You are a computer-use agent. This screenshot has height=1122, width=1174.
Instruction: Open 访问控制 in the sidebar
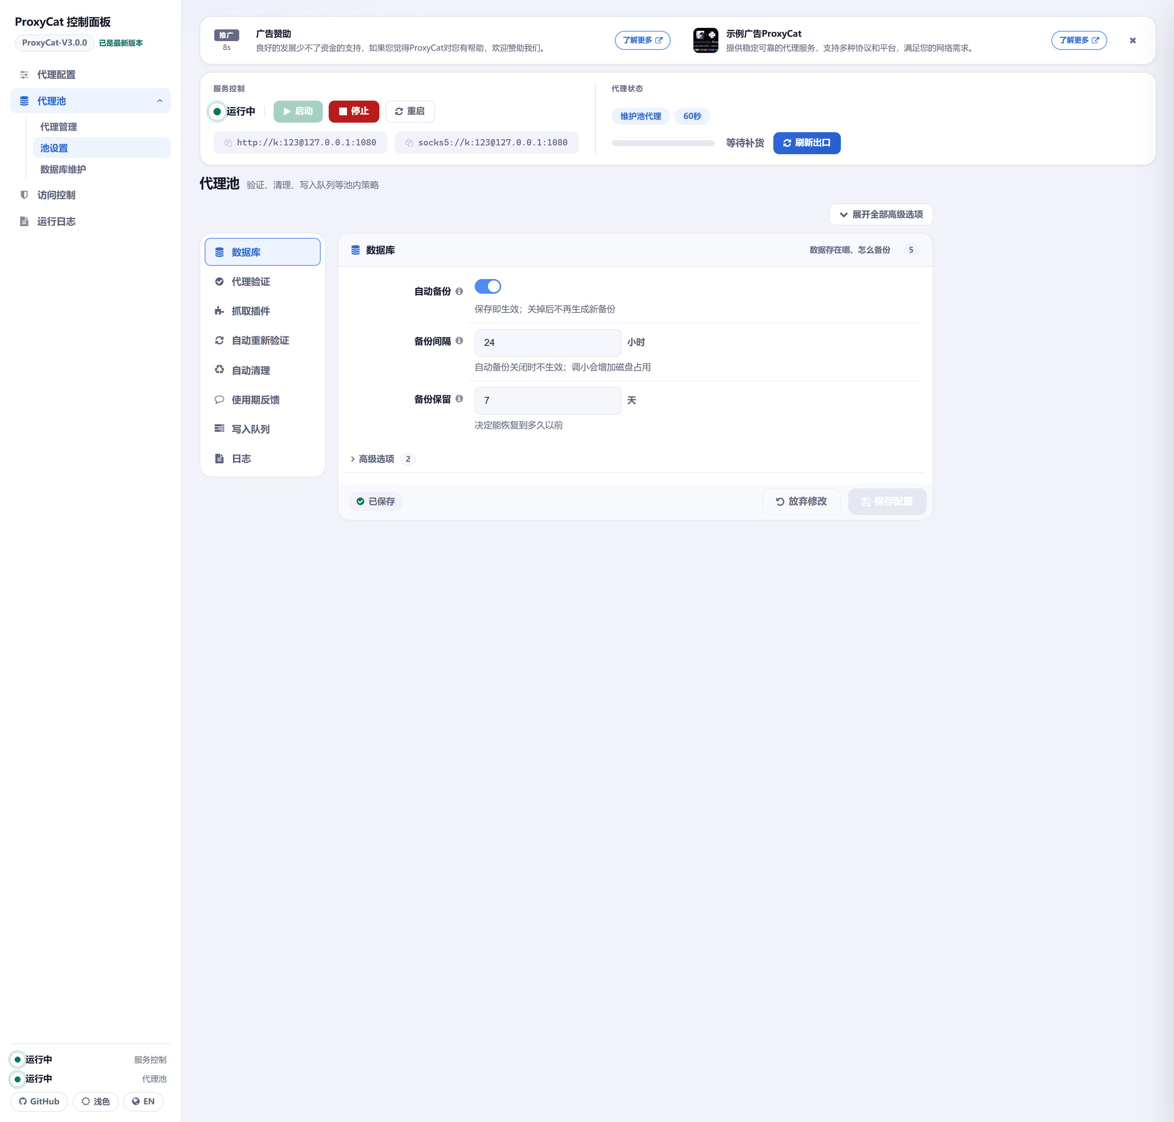point(90,195)
